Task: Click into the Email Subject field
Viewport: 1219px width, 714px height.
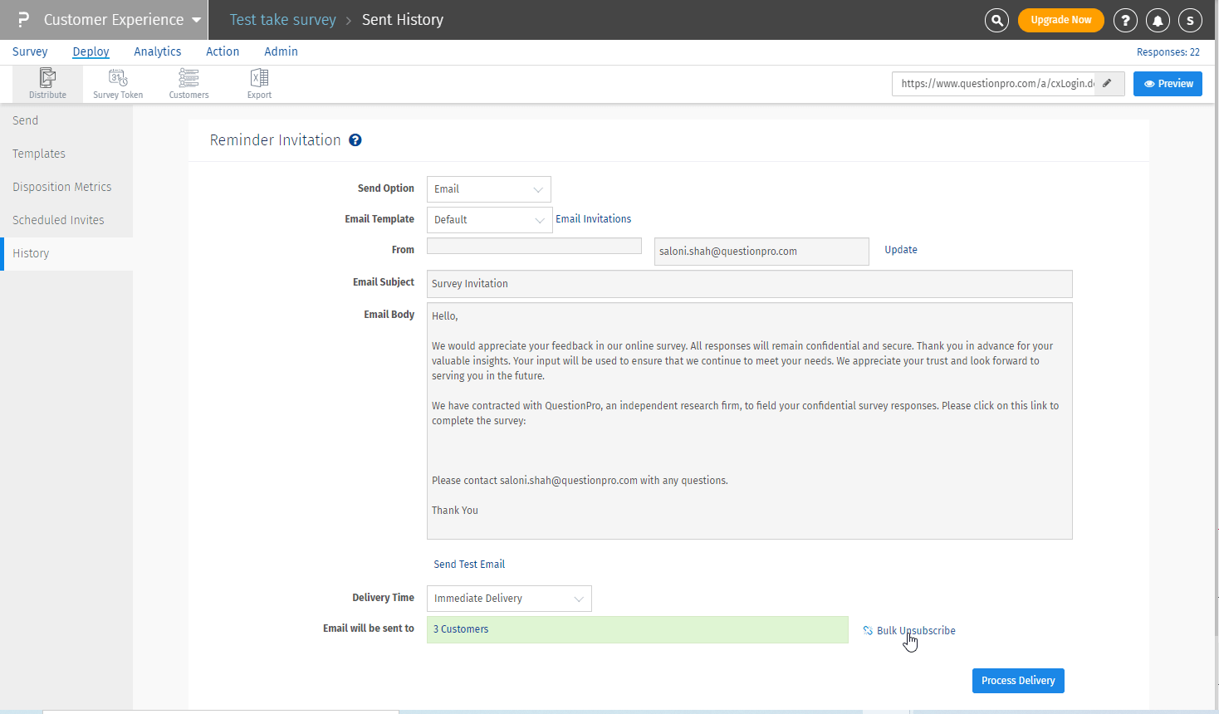Action: pos(749,284)
